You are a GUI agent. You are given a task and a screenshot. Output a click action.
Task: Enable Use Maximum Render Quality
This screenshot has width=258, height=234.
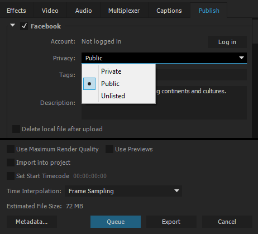coord(11,149)
